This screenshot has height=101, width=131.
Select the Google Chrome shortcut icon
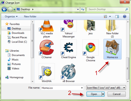[91, 47]
